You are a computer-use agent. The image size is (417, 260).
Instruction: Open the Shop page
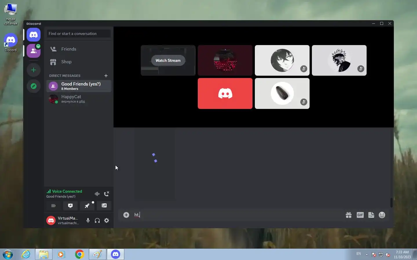click(78, 62)
